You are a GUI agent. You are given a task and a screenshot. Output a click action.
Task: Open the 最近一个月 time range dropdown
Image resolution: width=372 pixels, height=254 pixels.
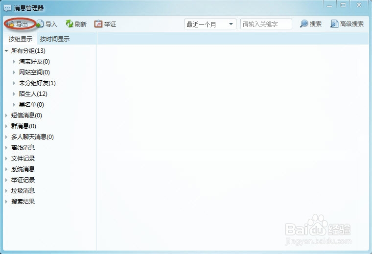210,24
